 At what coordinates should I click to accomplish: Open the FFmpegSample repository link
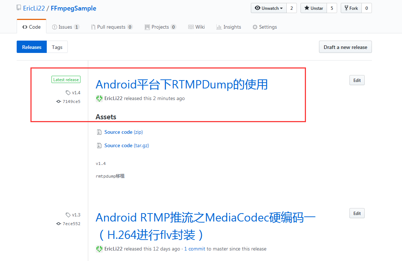pos(73,8)
